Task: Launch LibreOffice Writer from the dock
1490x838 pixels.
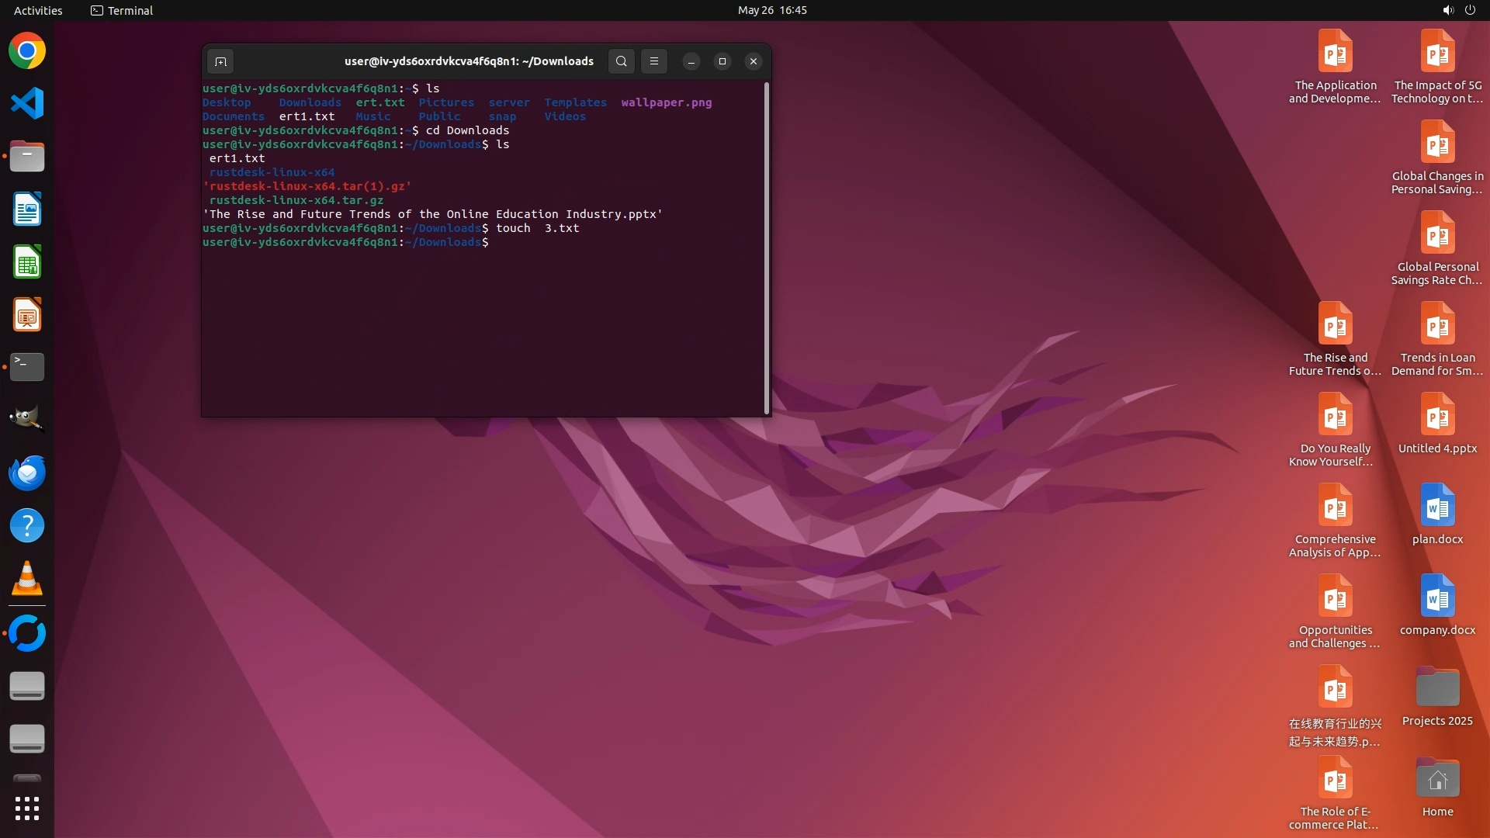Action: tap(27, 209)
